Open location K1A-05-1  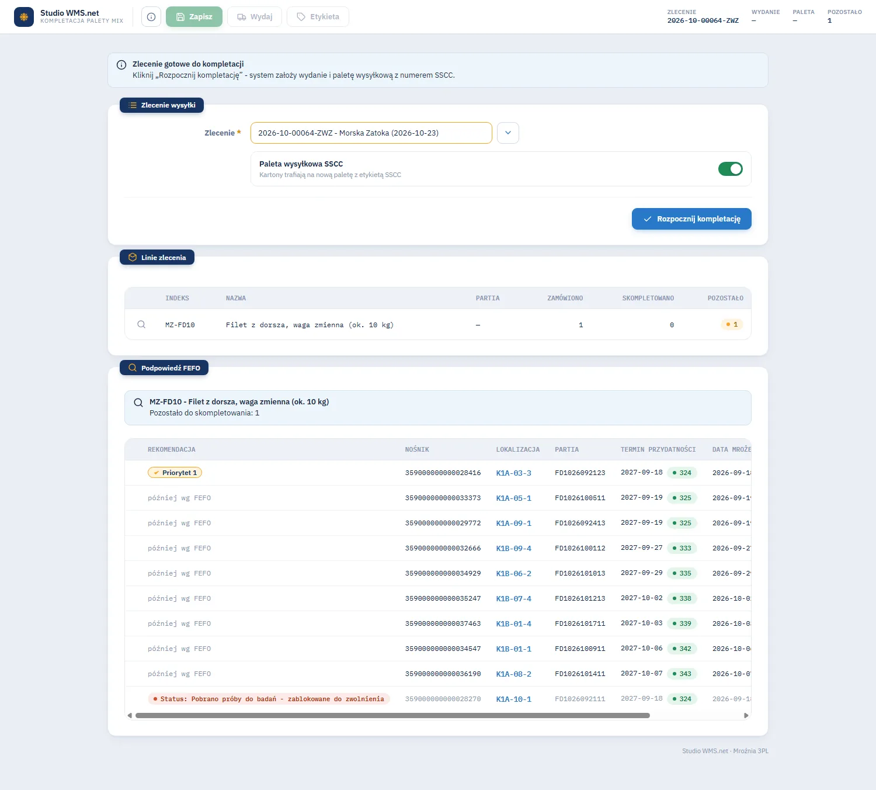tap(514, 498)
